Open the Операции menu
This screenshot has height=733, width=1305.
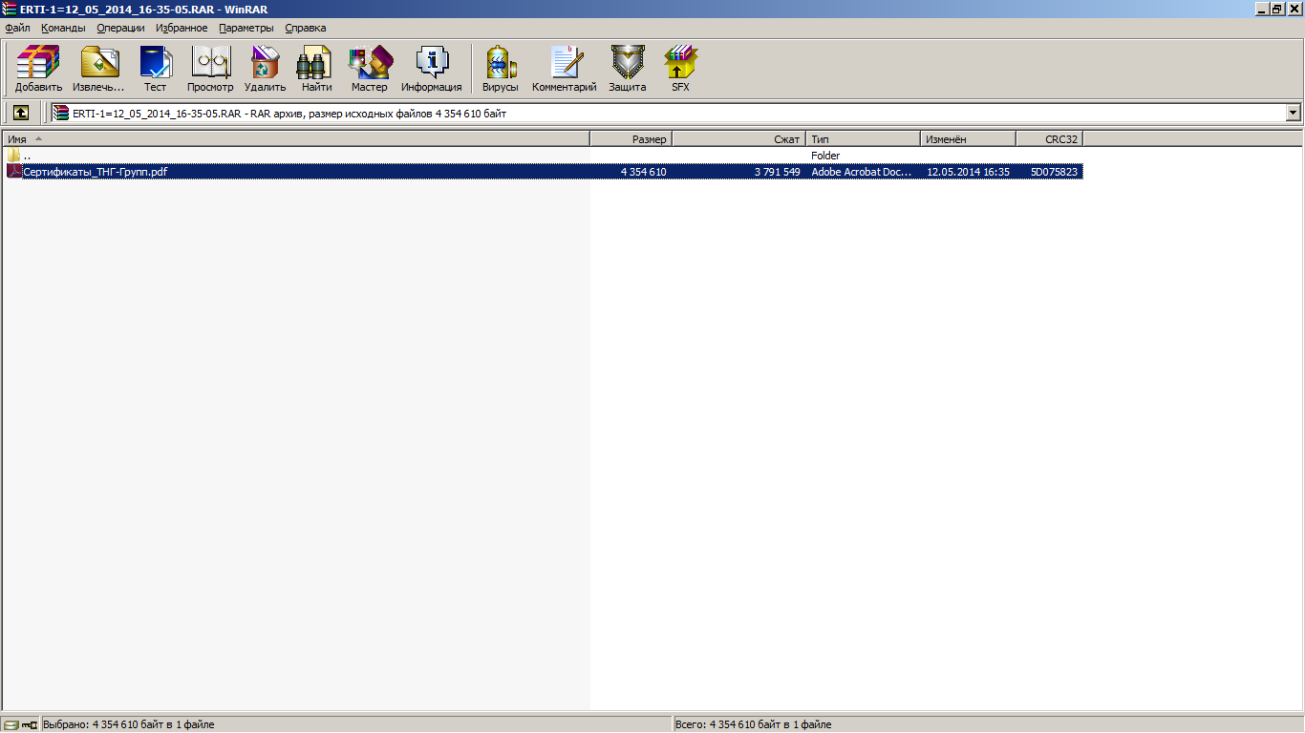[120, 28]
